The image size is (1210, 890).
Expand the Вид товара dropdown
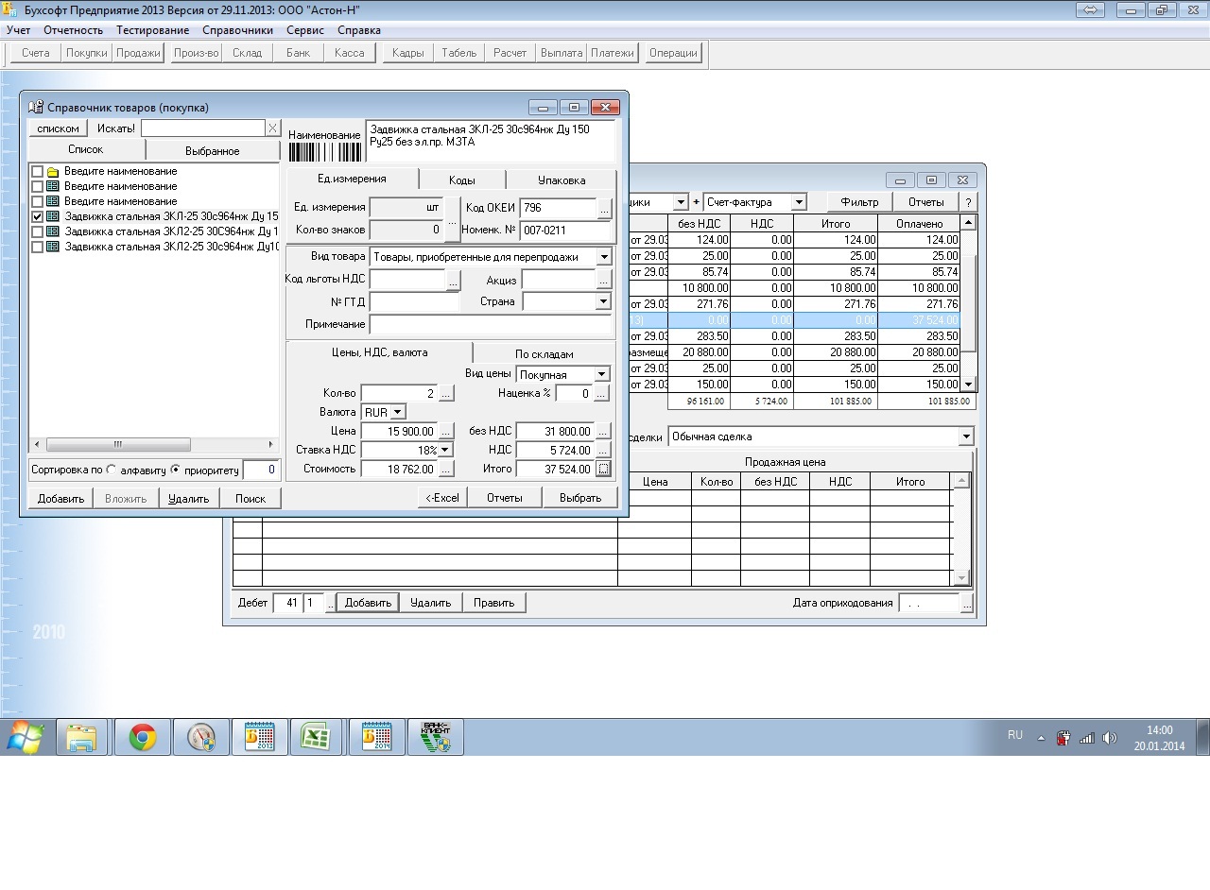point(603,257)
